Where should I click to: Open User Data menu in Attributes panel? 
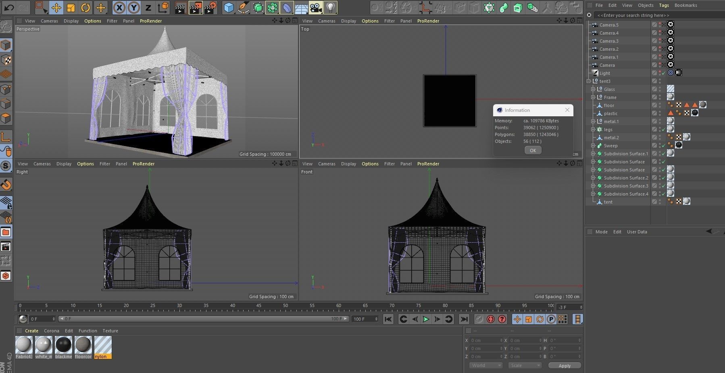[x=637, y=232]
